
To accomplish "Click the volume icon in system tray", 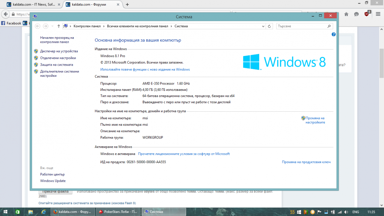I will click(x=347, y=212).
